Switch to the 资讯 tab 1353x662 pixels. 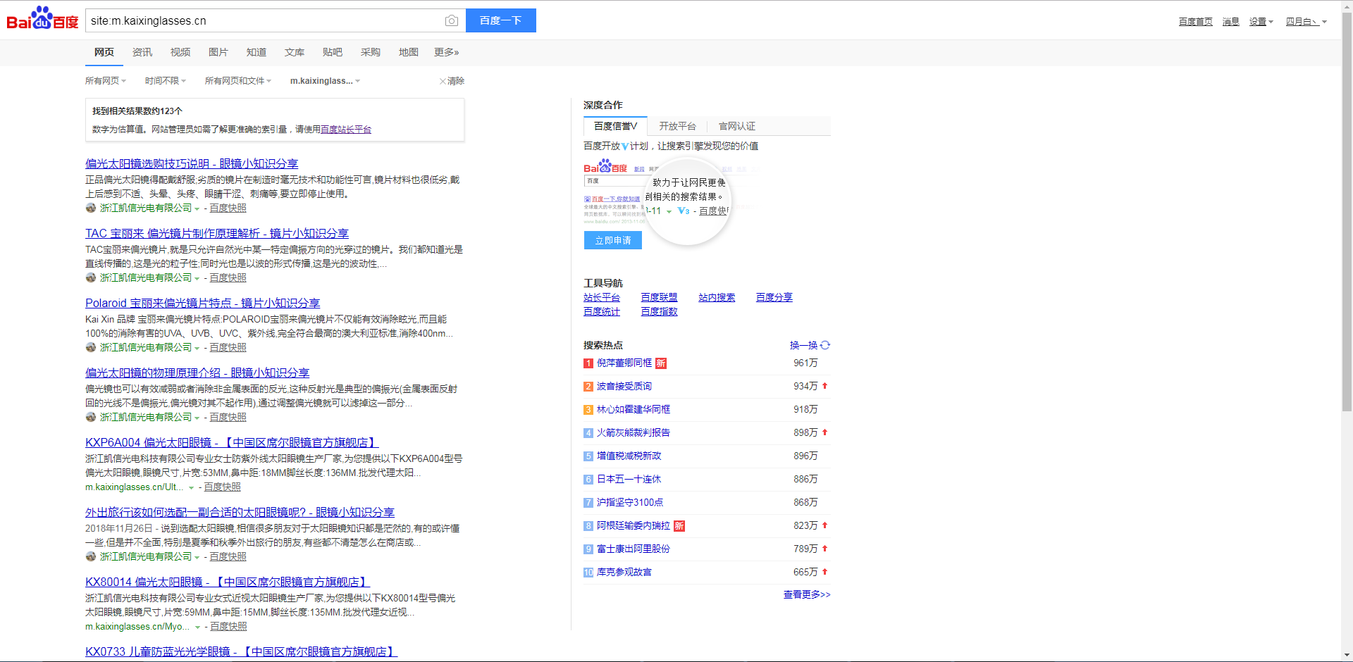point(142,52)
